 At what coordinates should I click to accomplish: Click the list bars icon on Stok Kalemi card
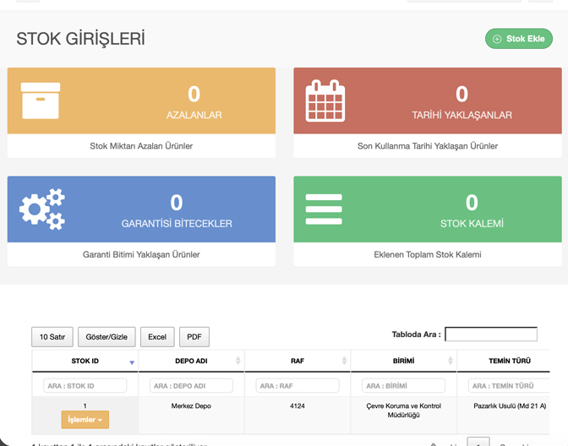click(324, 209)
